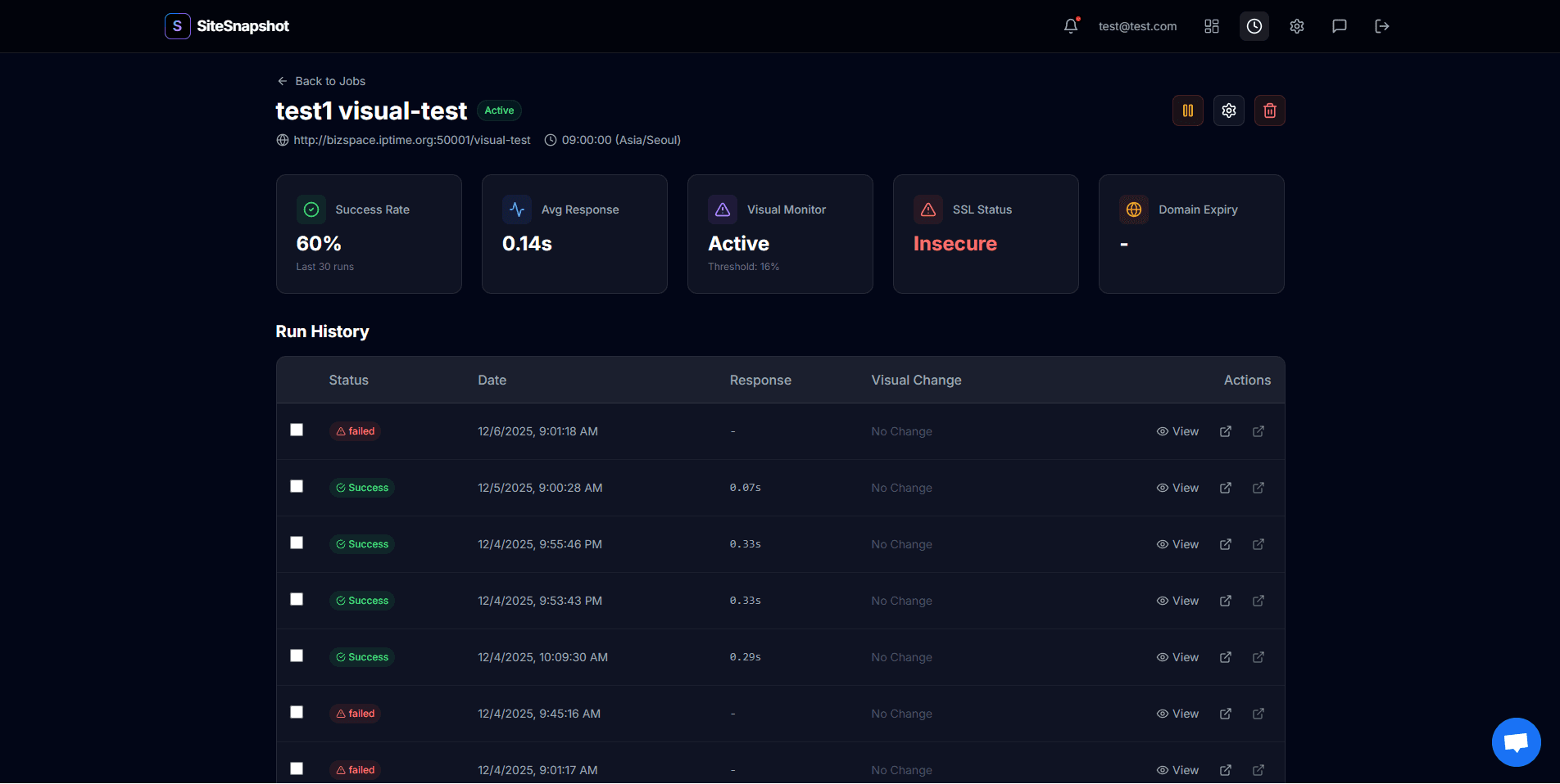The width and height of the screenshot is (1560, 784).
Task: View the 12/6/2025 failed run
Action: (x=1177, y=431)
